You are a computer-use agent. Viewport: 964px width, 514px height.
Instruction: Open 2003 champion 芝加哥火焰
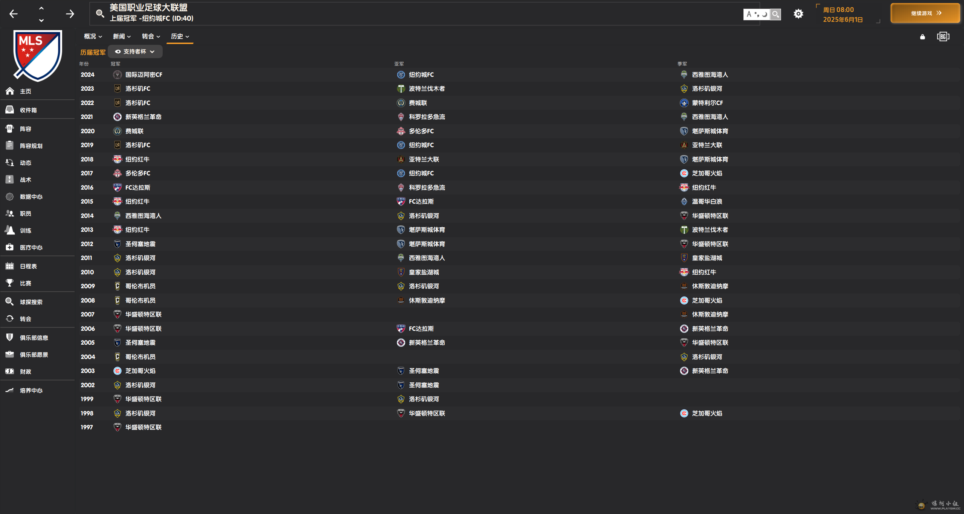pos(140,371)
